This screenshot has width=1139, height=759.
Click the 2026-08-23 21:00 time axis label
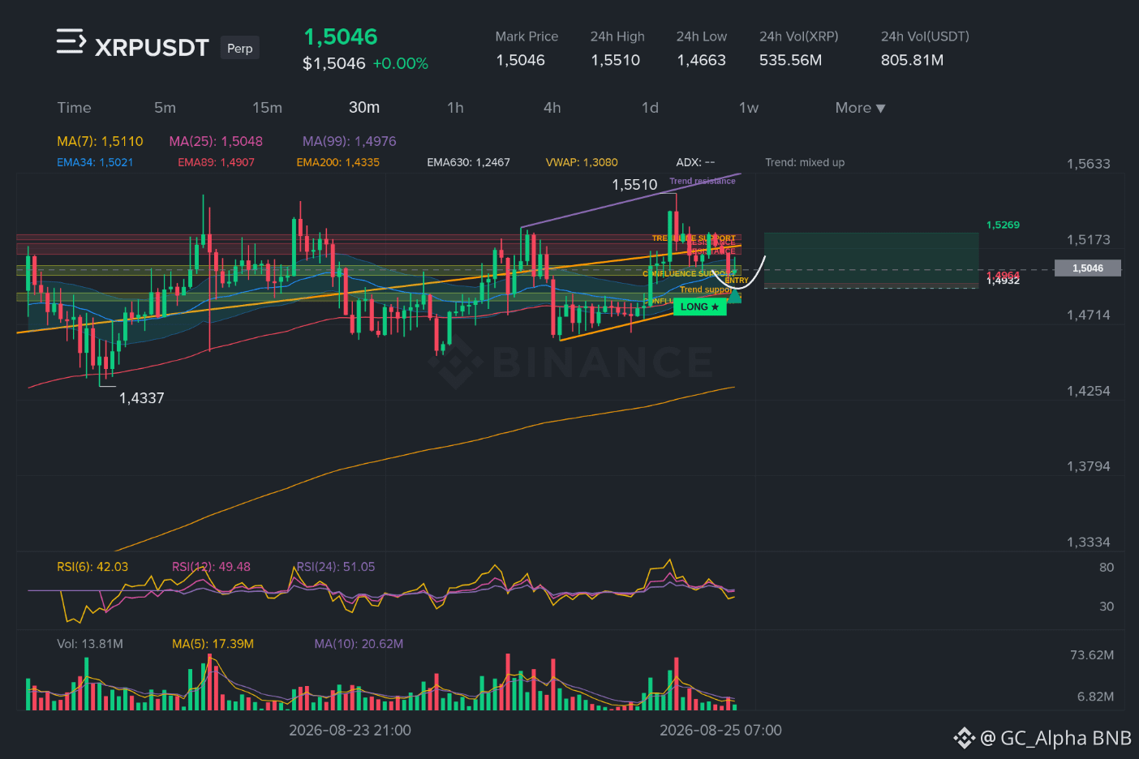(x=350, y=731)
